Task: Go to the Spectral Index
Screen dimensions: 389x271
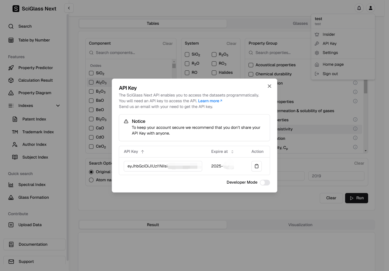Action: coord(32,185)
